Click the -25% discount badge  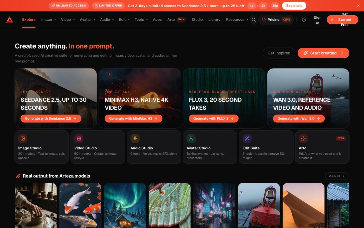click(x=287, y=20)
